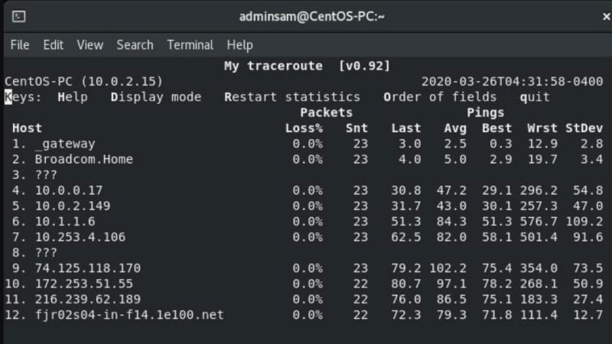Open the Terminal menu
The height and width of the screenshot is (344, 612).
point(190,45)
